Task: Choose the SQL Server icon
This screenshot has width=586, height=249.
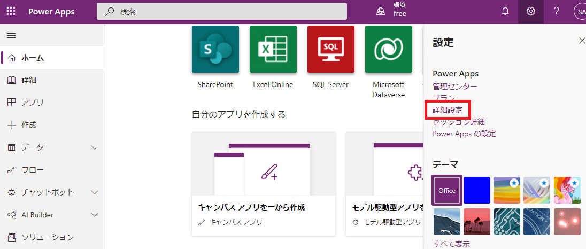Action: coord(330,49)
